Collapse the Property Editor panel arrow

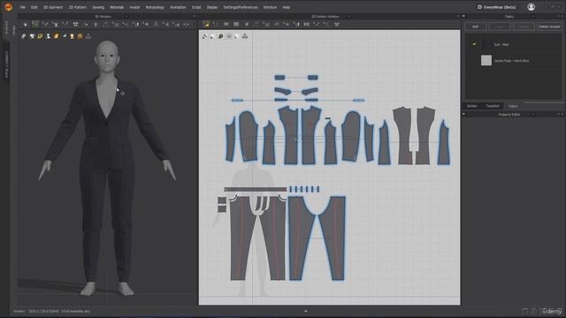click(x=463, y=115)
